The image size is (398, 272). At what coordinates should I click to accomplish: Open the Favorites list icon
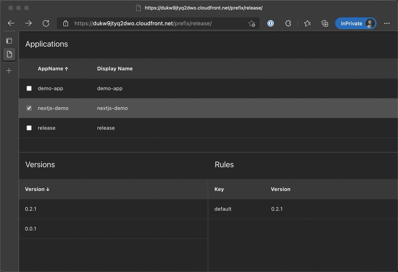pos(307,23)
